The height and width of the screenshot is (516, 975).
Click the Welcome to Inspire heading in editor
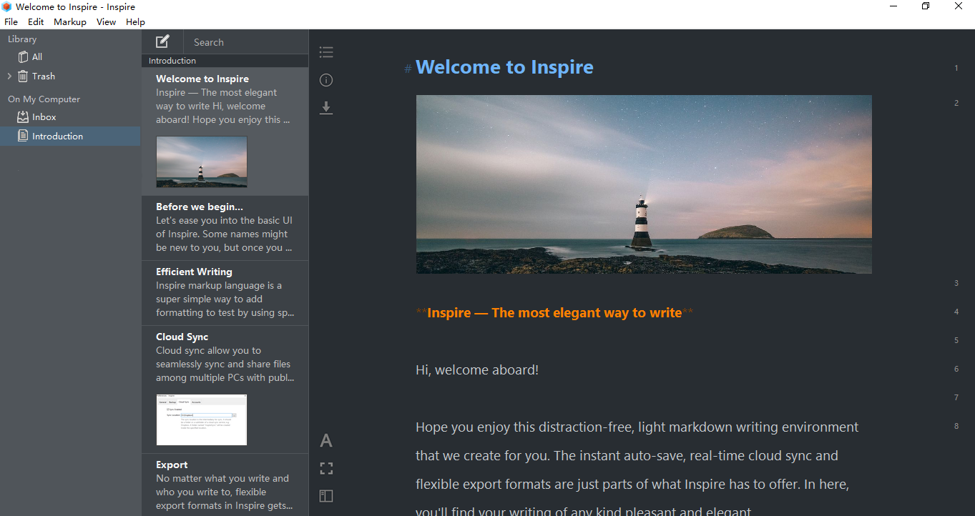coord(504,67)
